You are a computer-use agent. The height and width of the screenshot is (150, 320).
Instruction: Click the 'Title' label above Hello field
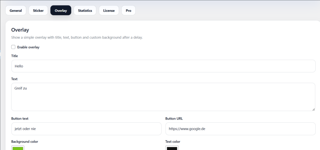[x=14, y=56]
